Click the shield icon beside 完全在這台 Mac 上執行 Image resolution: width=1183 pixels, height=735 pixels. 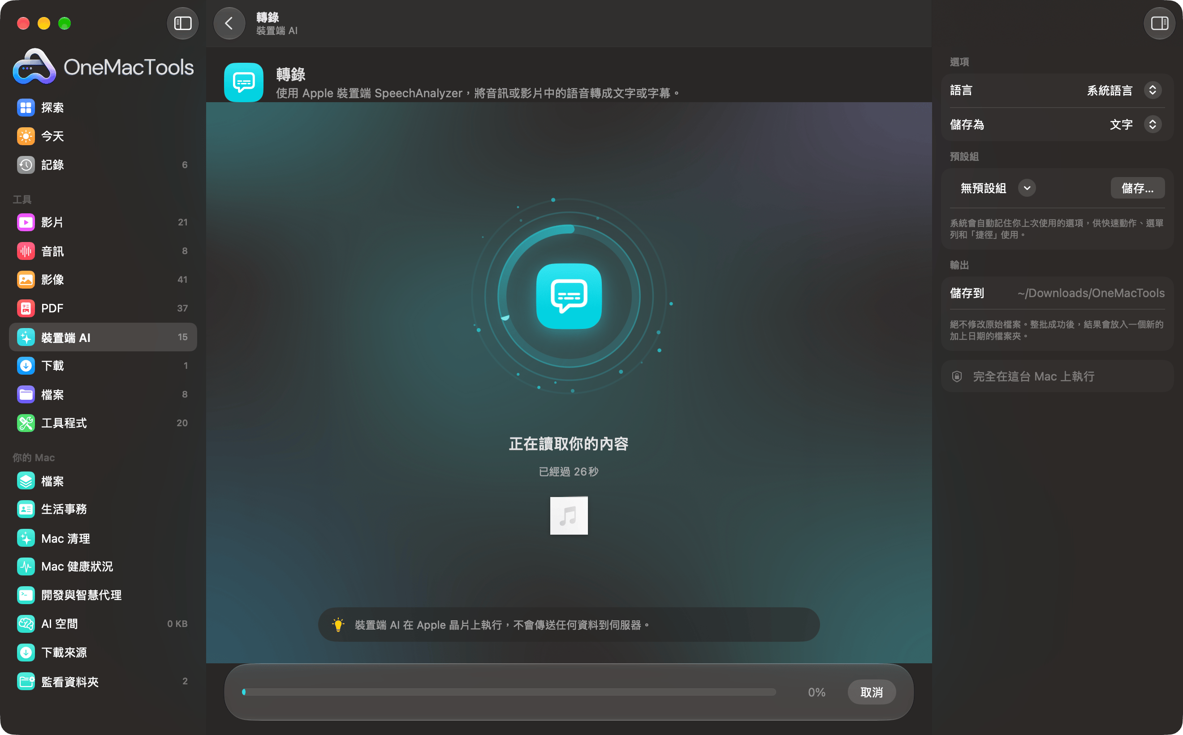click(957, 377)
